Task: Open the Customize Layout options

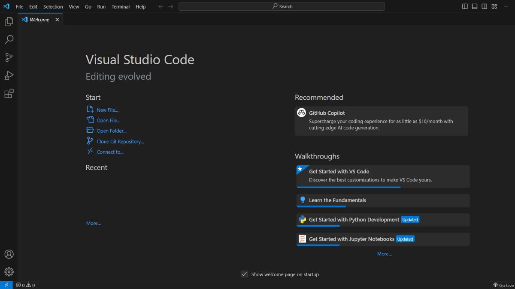Action: coord(494,6)
